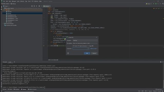Run the main configuration
The width and height of the screenshot is (164, 92).
[154, 4]
